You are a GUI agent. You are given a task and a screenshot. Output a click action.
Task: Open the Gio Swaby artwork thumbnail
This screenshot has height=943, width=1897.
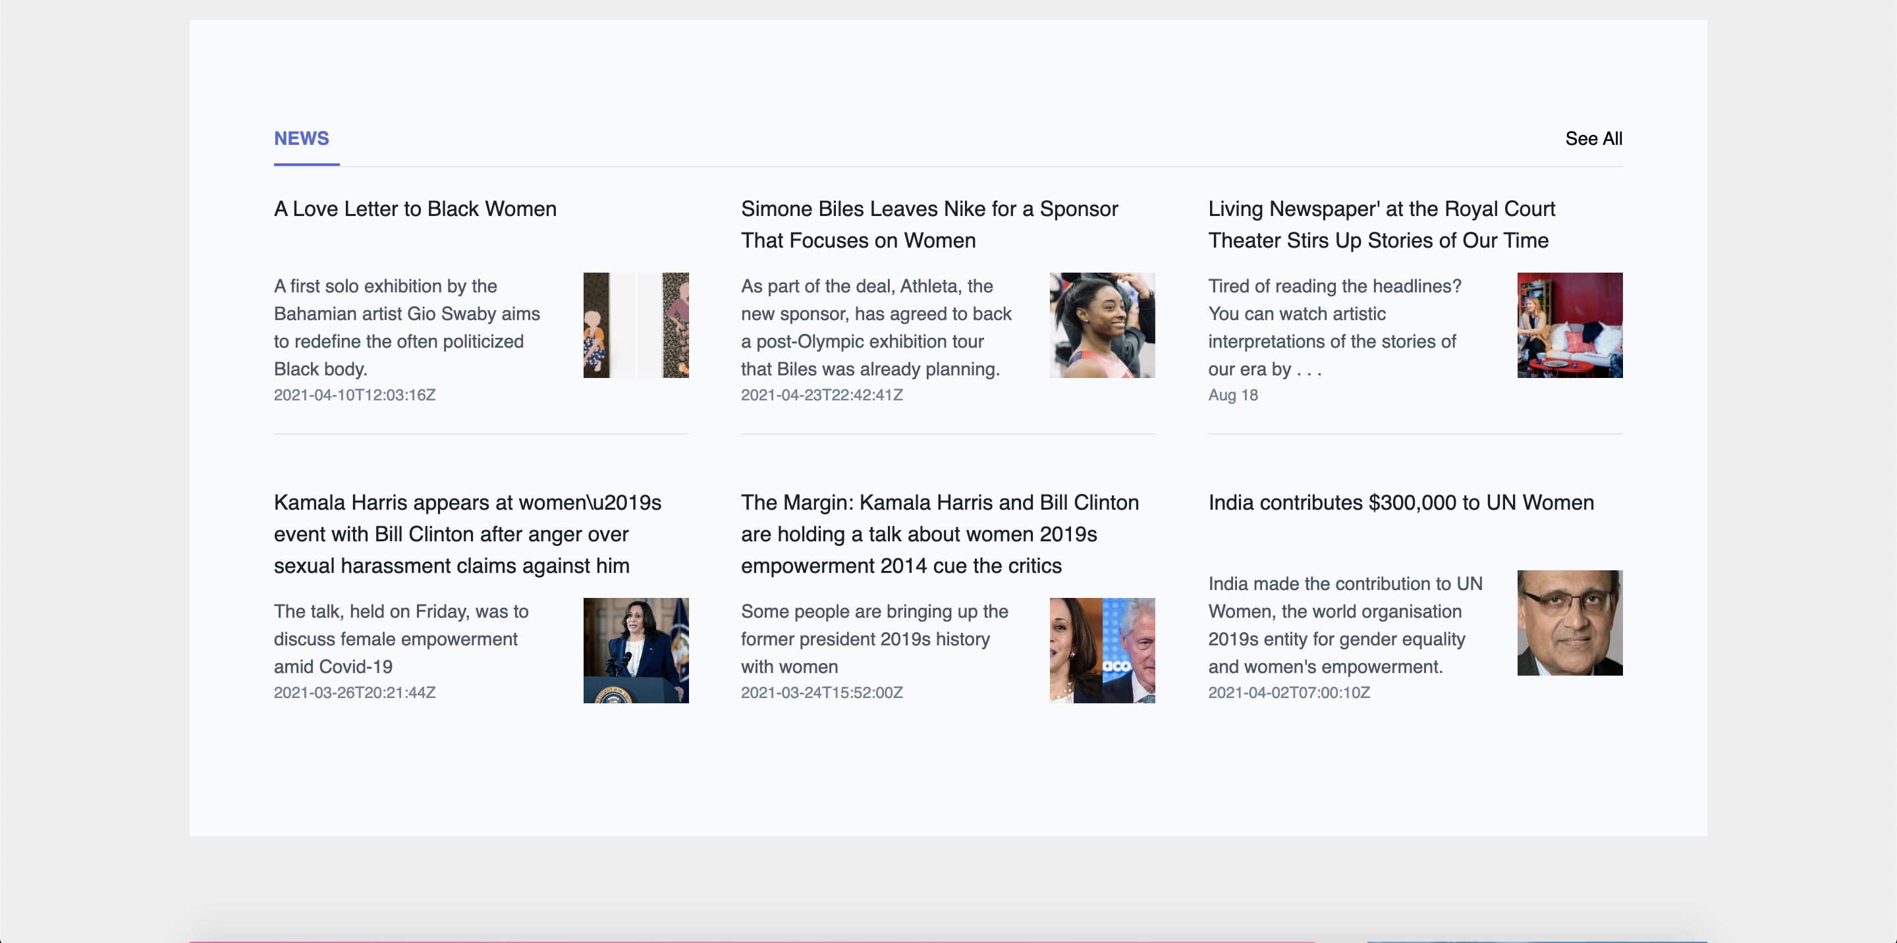point(636,325)
